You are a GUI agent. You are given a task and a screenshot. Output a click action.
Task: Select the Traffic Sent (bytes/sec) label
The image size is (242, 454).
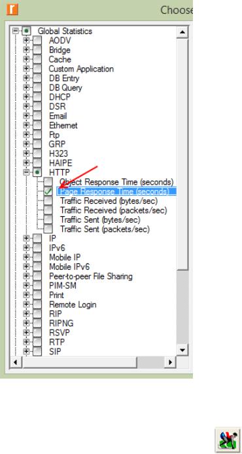(100, 219)
